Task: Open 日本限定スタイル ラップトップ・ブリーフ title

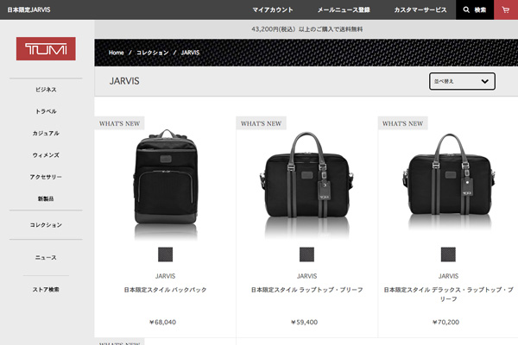Action: pyautogui.click(x=306, y=290)
